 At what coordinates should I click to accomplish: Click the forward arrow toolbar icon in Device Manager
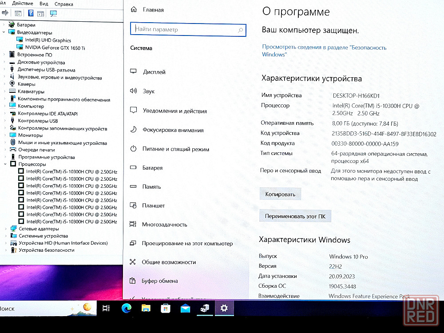pos(5,13)
